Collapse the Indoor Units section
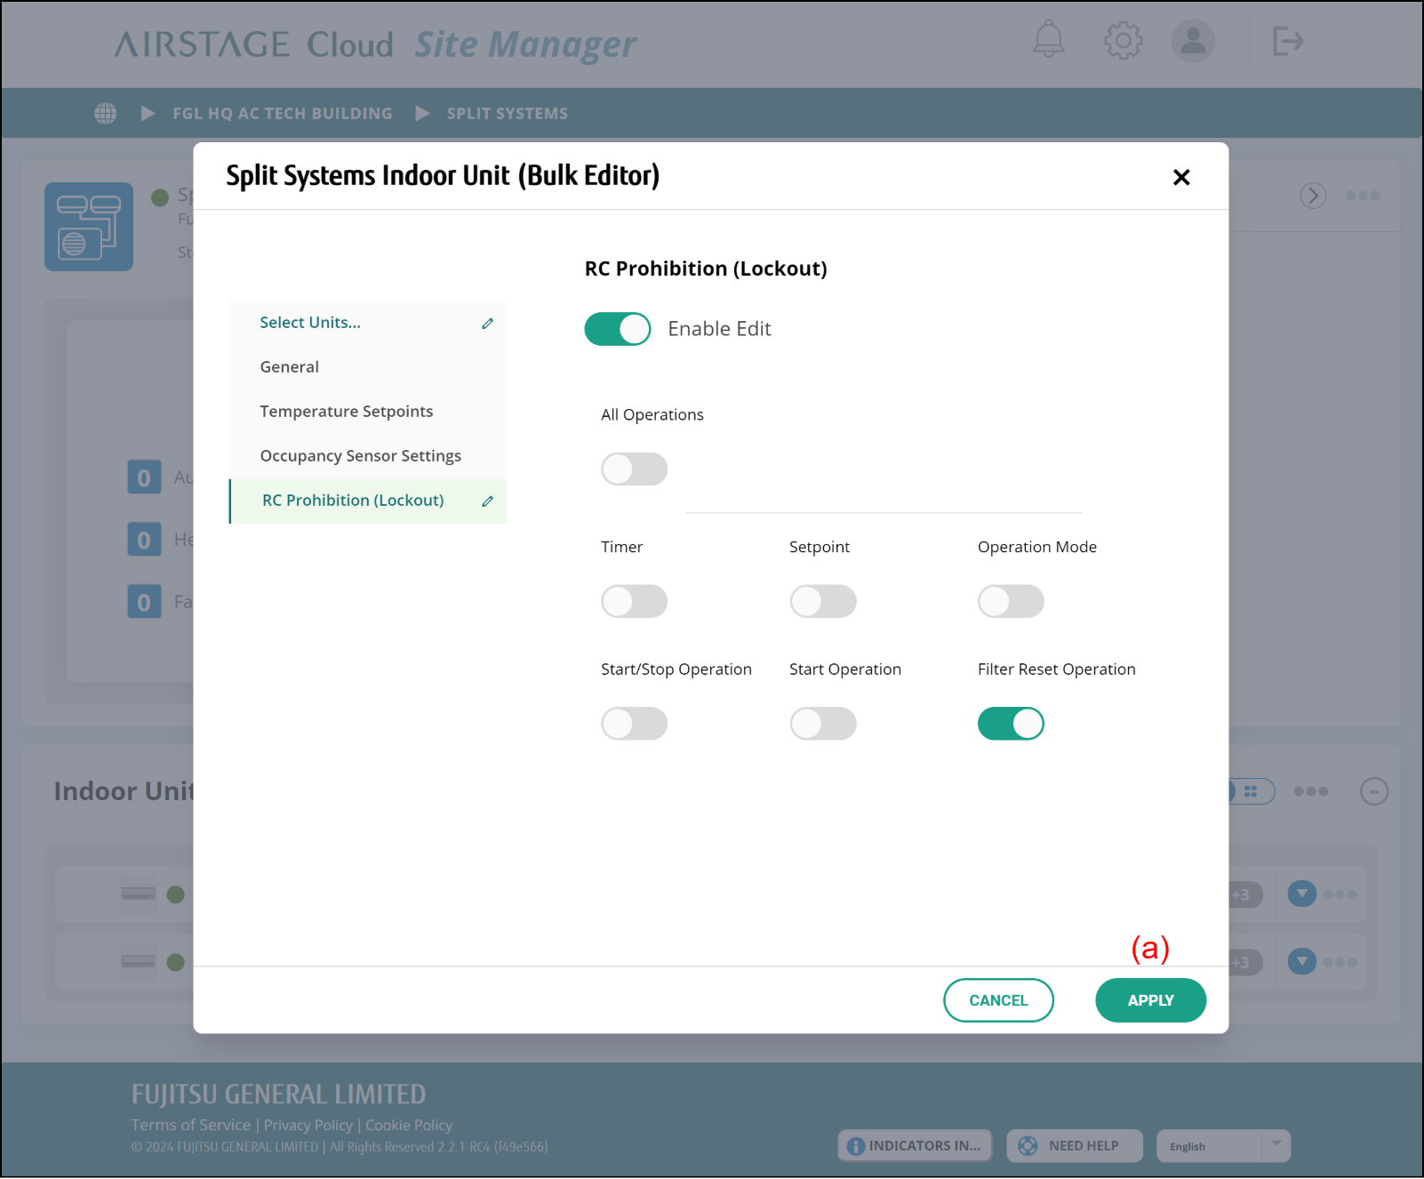 pos(1374,791)
